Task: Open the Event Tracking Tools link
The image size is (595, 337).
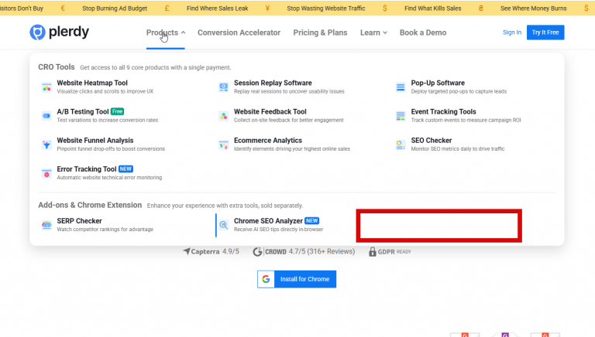Action: 444,112
